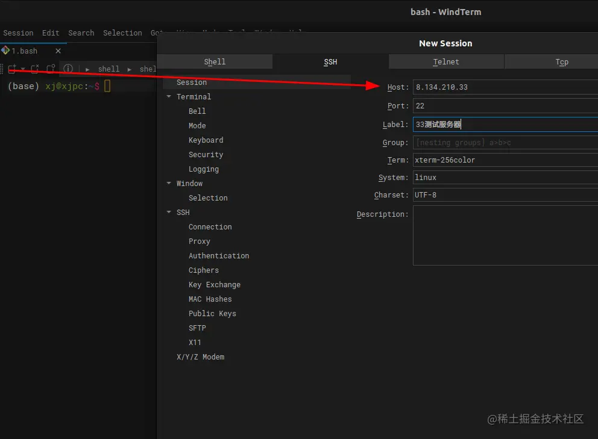Image resolution: width=598 pixels, height=439 pixels.
Task: Click inside the Description text area
Action: click(x=505, y=235)
